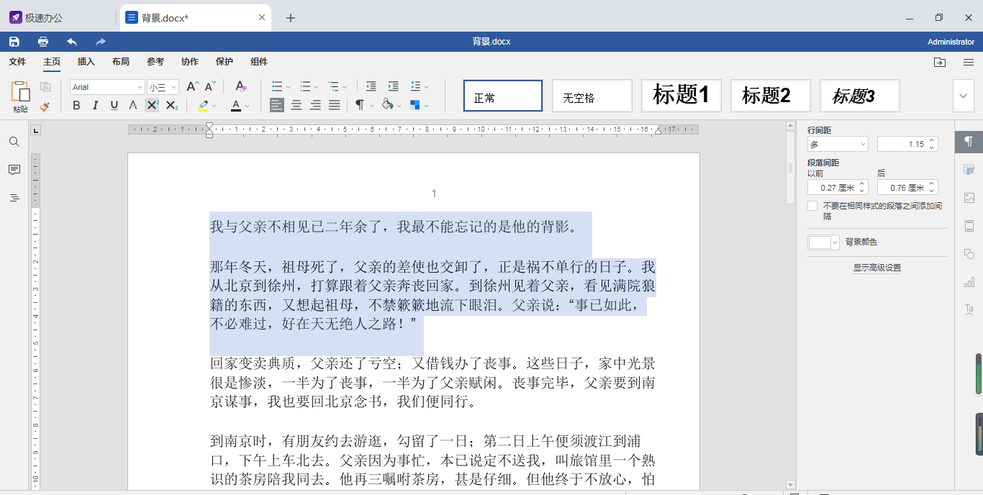983x495 pixels.
Task: Switch to the 插入 tab
Action: click(86, 62)
